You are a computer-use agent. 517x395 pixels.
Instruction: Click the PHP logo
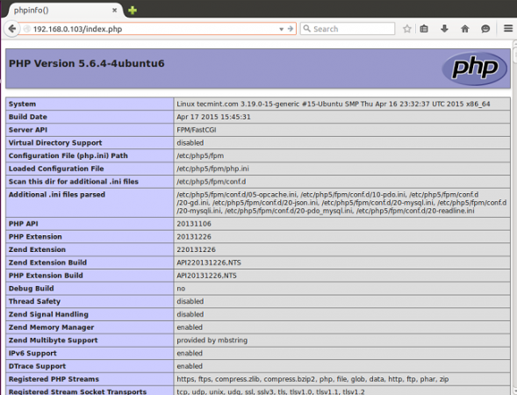click(x=475, y=68)
